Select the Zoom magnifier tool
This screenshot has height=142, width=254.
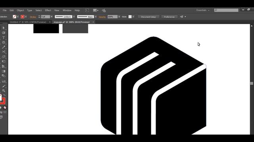[x=4, y=91]
